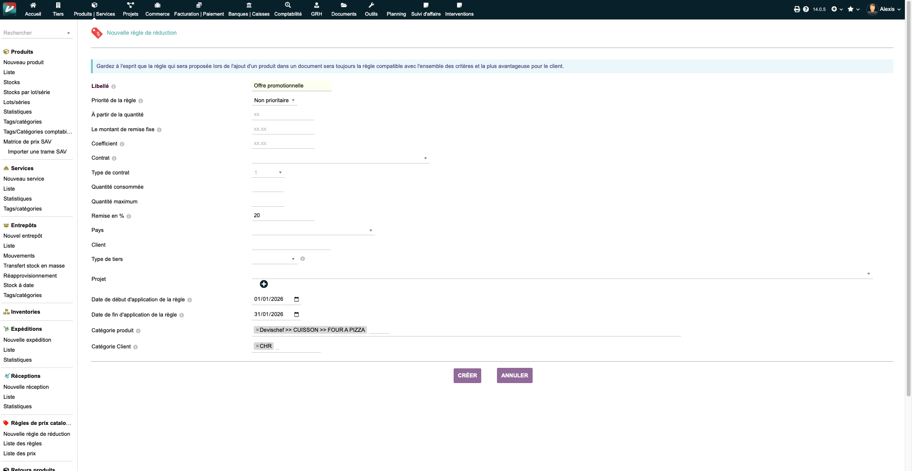Image resolution: width=912 pixels, height=471 pixels.
Task: Click the Banques | Caisses bank icon
Action: coord(248,5)
